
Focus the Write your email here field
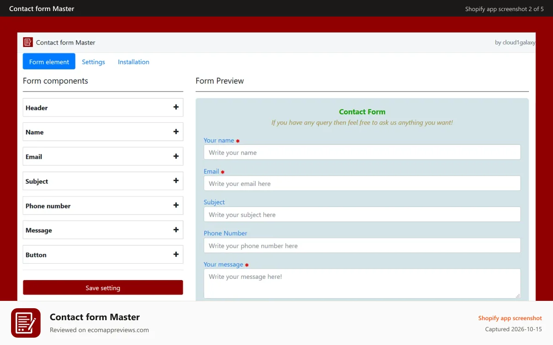click(362, 183)
